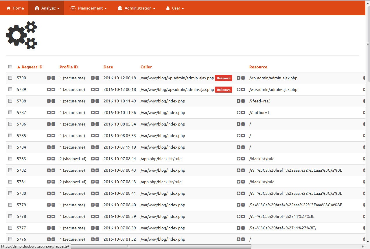Click the request ID number 5786
Viewport: 370px width, 249px height.
point(21,124)
